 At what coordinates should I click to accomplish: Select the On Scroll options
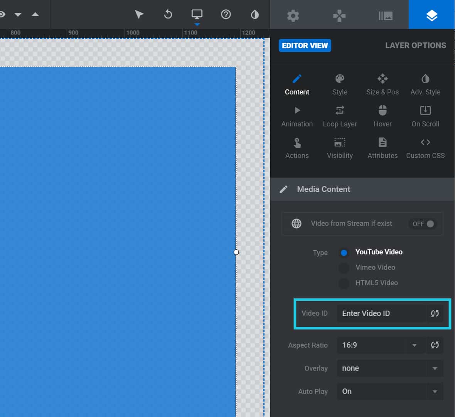425,115
